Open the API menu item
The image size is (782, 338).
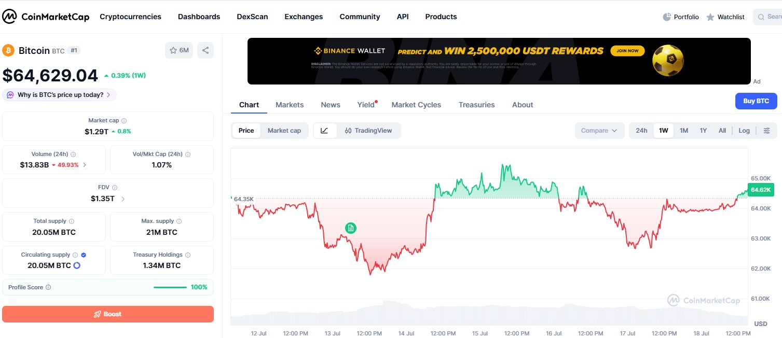pos(403,17)
